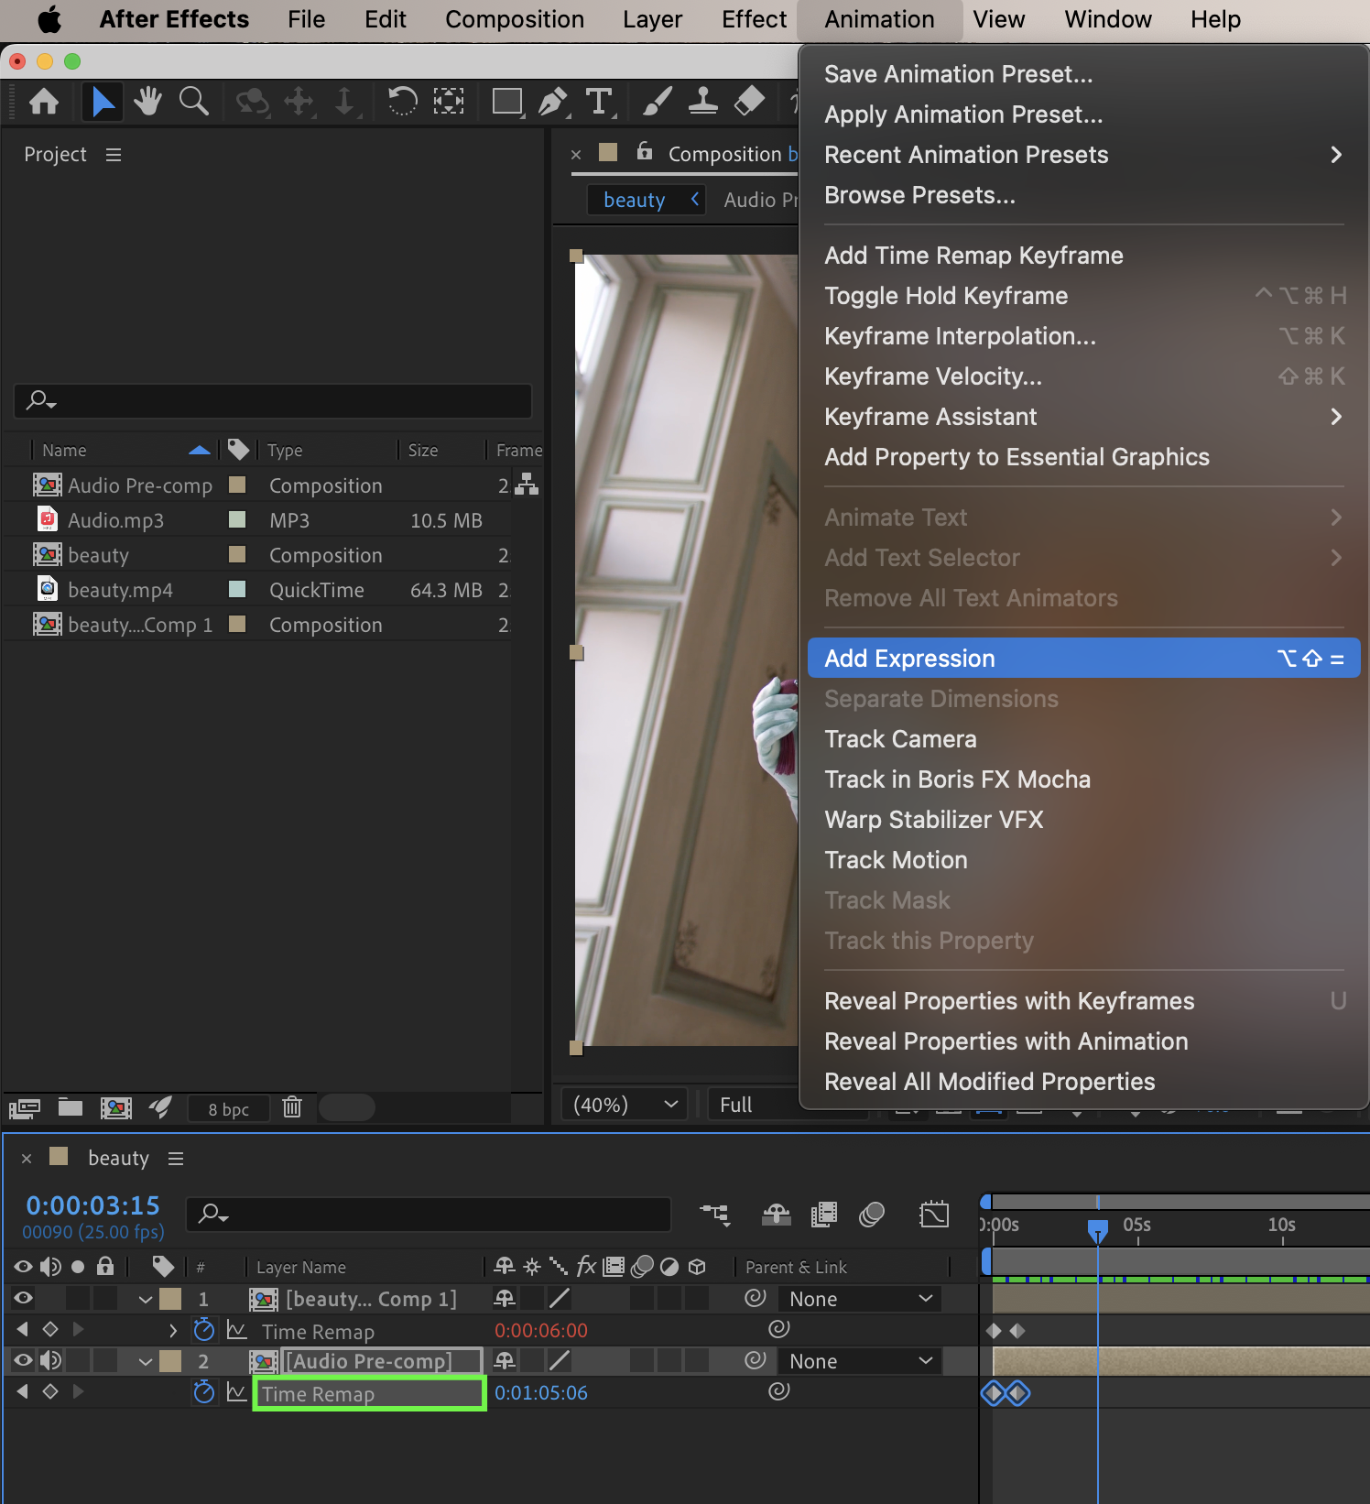The width and height of the screenshot is (1370, 1504).
Task: Delete selected item with trash icon
Action: click(x=292, y=1107)
